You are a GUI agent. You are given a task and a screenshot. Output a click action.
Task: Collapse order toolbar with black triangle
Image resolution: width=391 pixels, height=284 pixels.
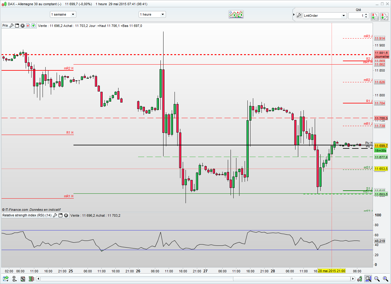[x=294, y=15]
